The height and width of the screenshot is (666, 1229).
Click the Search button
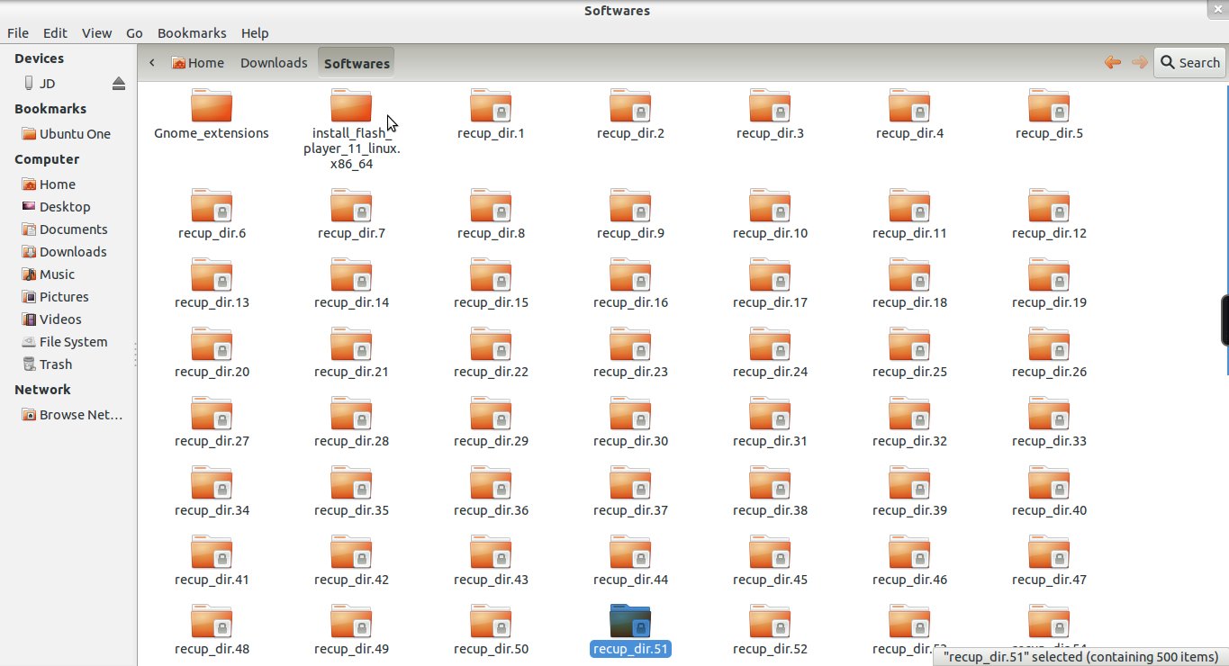(1189, 62)
